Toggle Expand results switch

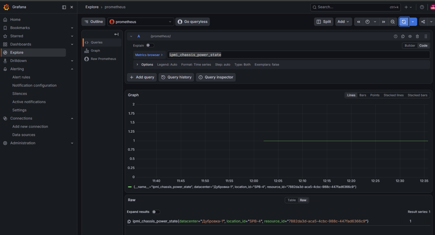coord(156,212)
